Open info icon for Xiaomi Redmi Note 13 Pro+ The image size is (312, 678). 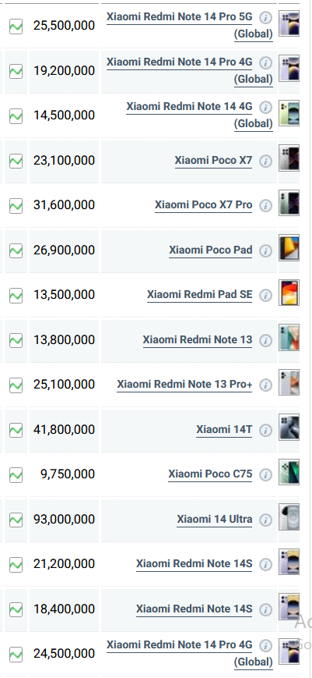click(266, 385)
